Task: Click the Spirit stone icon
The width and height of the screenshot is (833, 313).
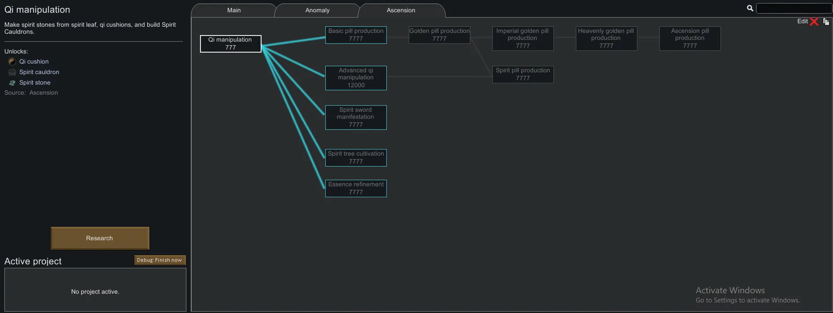Action: coord(12,83)
